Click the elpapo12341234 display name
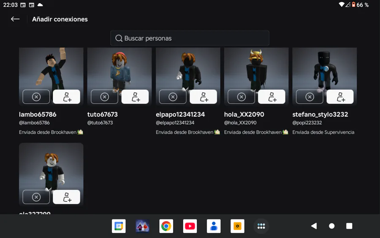Viewport: 380px width, 238px height. pyautogui.click(x=180, y=114)
